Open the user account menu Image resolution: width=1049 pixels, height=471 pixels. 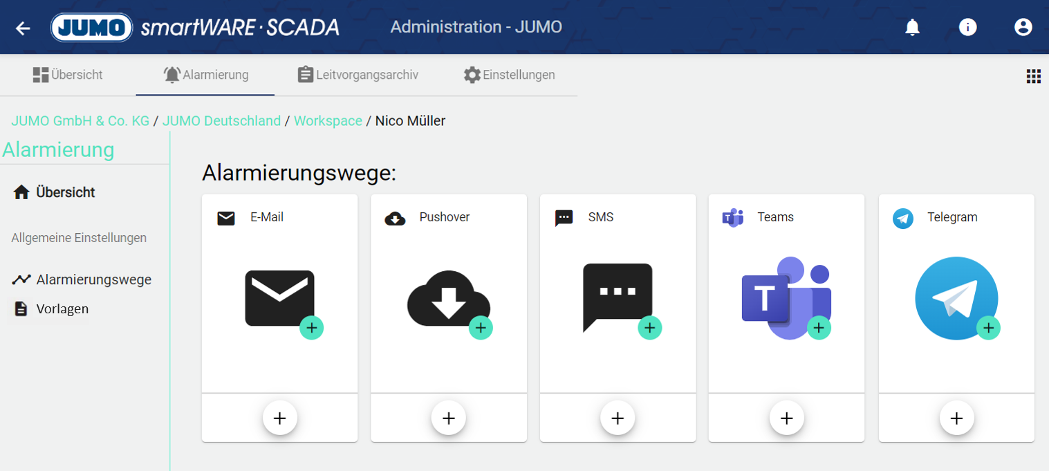click(1023, 28)
